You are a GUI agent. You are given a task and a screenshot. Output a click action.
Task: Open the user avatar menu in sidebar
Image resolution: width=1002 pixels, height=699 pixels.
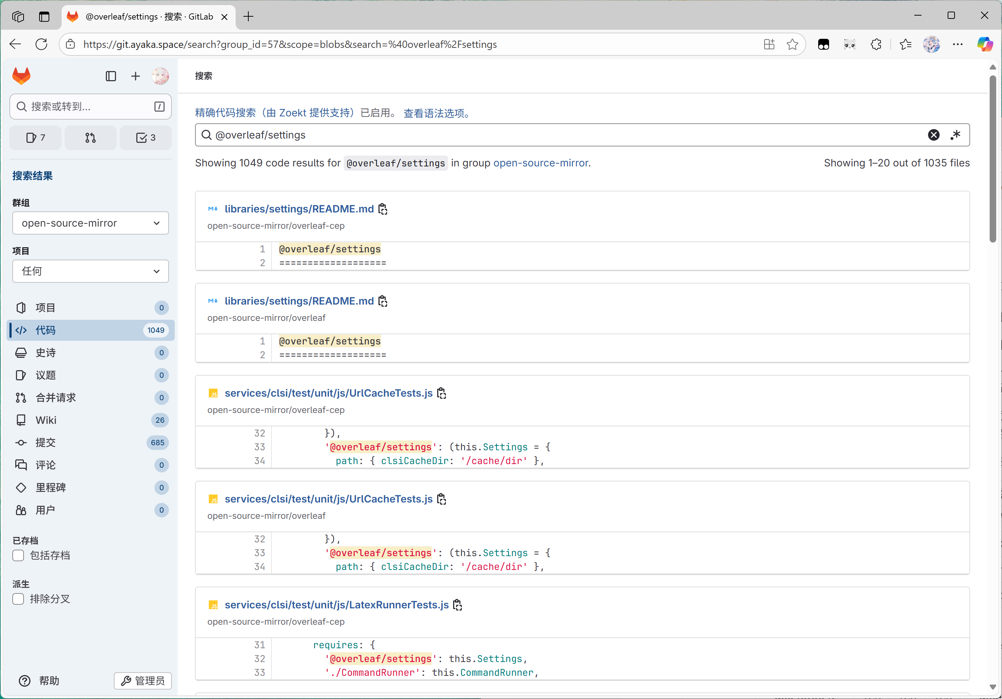click(x=160, y=76)
